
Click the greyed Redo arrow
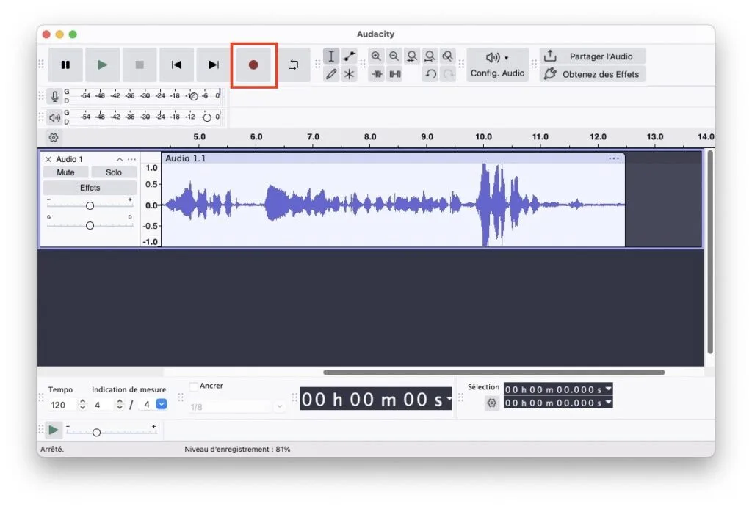pos(449,74)
